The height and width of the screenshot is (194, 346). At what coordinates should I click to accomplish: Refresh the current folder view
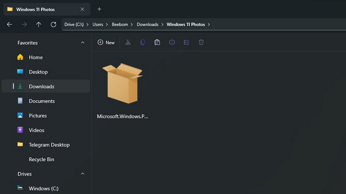click(53, 24)
